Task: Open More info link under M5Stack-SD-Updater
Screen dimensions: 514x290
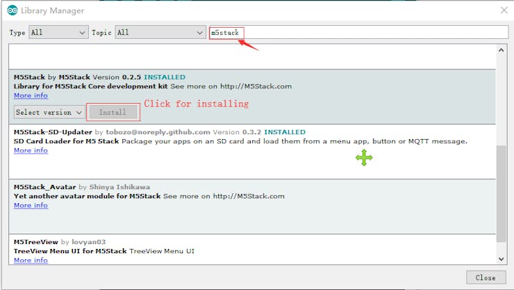Action: click(x=31, y=151)
